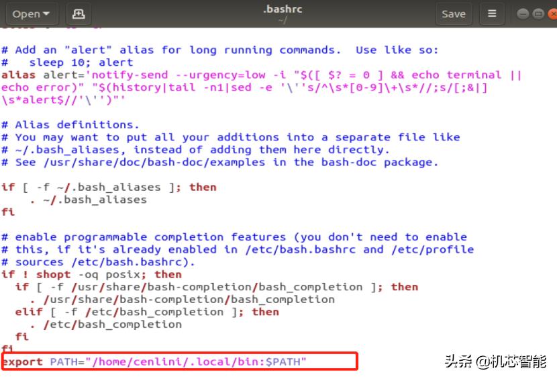557x379 pixels.
Task: Open the gedit hamburger menu
Action: click(x=492, y=14)
